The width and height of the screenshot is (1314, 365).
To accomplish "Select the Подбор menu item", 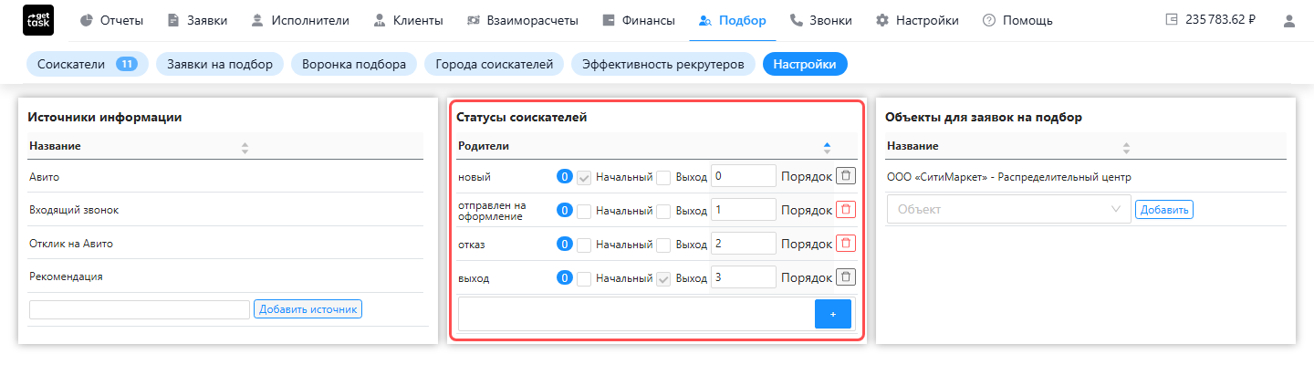I will [x=732, y=20].
